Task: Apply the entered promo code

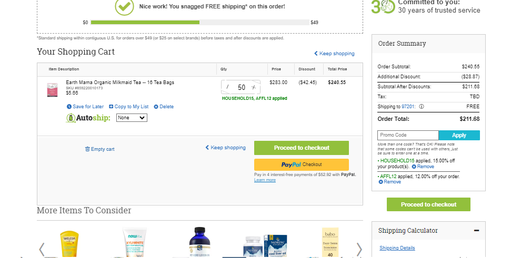Action: (459, 135)
